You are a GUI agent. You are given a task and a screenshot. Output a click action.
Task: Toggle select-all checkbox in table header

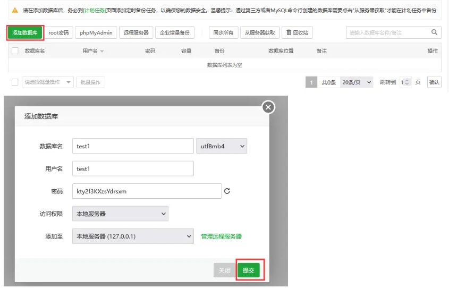click(15, 51)
